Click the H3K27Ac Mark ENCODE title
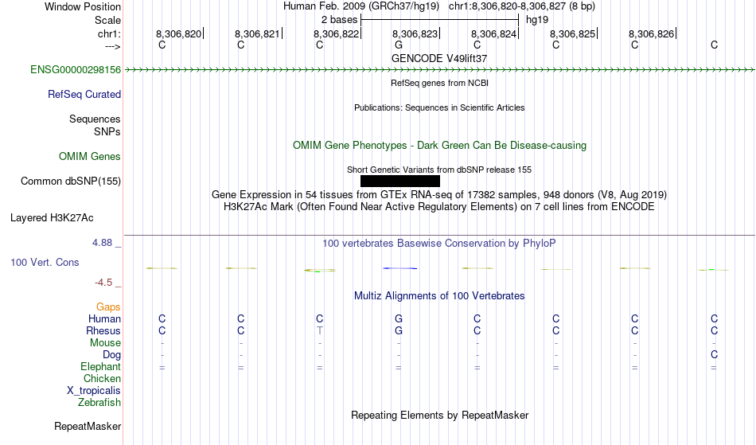 pos(439,207)
